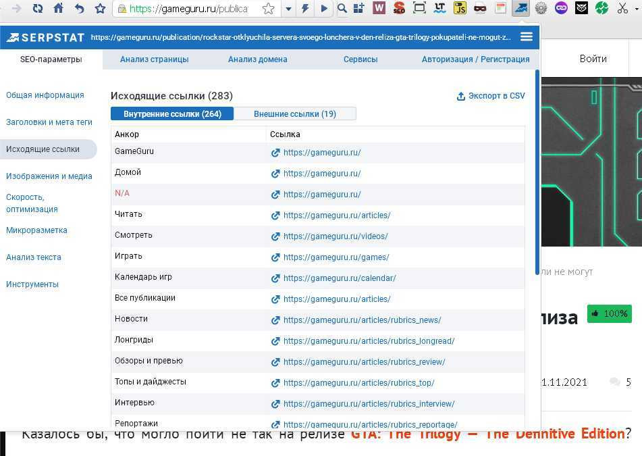Select Микроразметка in sidebar
The image size is (642, 456).
coord(36,230)
